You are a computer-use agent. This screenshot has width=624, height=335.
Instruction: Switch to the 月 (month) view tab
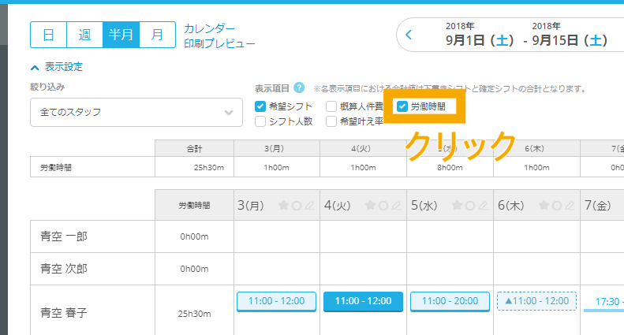pyautogui.click(x=157, y=35)
